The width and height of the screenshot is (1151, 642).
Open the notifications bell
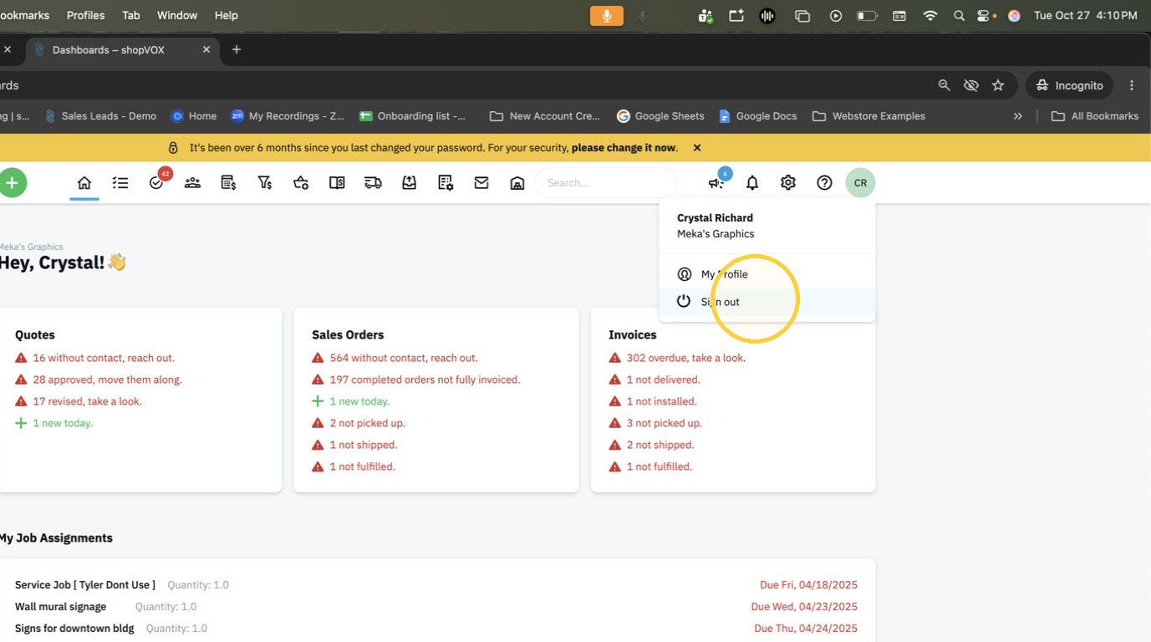click(752, 182)
